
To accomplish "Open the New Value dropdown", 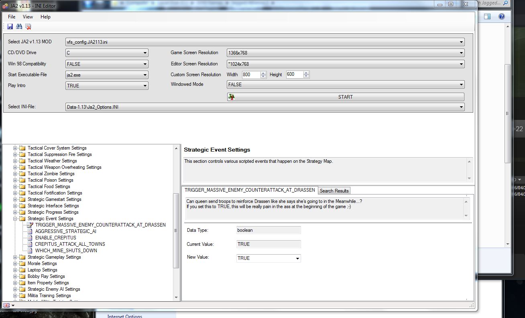I will coord(297,258).
